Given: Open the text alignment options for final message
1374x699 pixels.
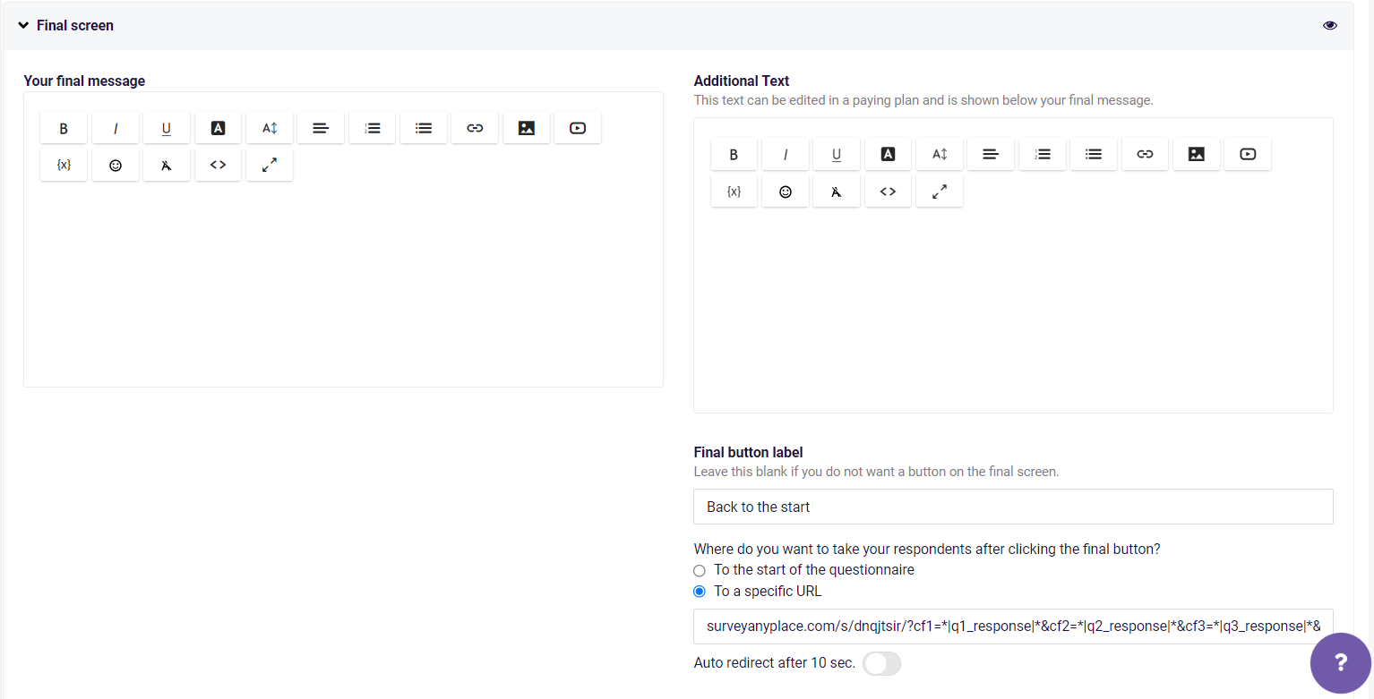Looking at the screenshot, I should point(320,127).
